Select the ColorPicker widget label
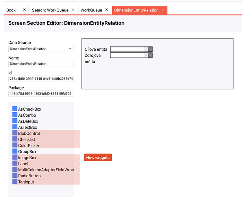242x197 pixels. [x=29, y=145]
